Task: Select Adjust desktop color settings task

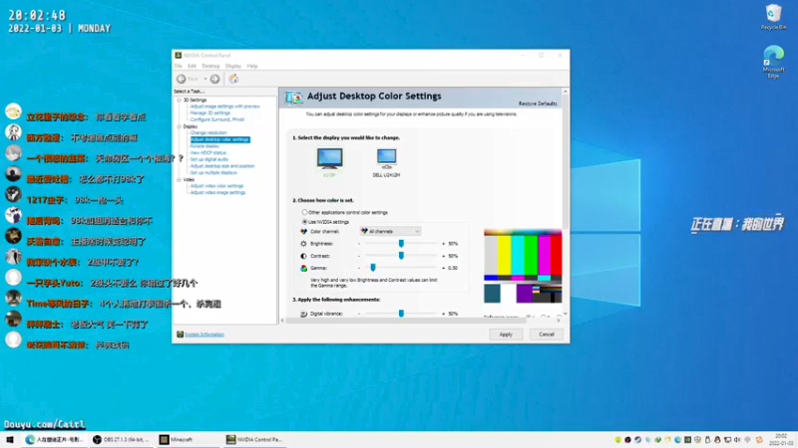Action: 219,139
